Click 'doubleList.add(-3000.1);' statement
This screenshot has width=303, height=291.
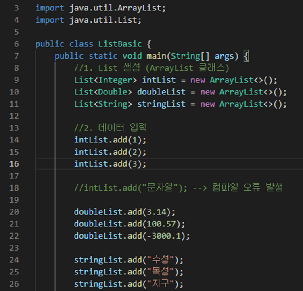[x=132, y=236]
